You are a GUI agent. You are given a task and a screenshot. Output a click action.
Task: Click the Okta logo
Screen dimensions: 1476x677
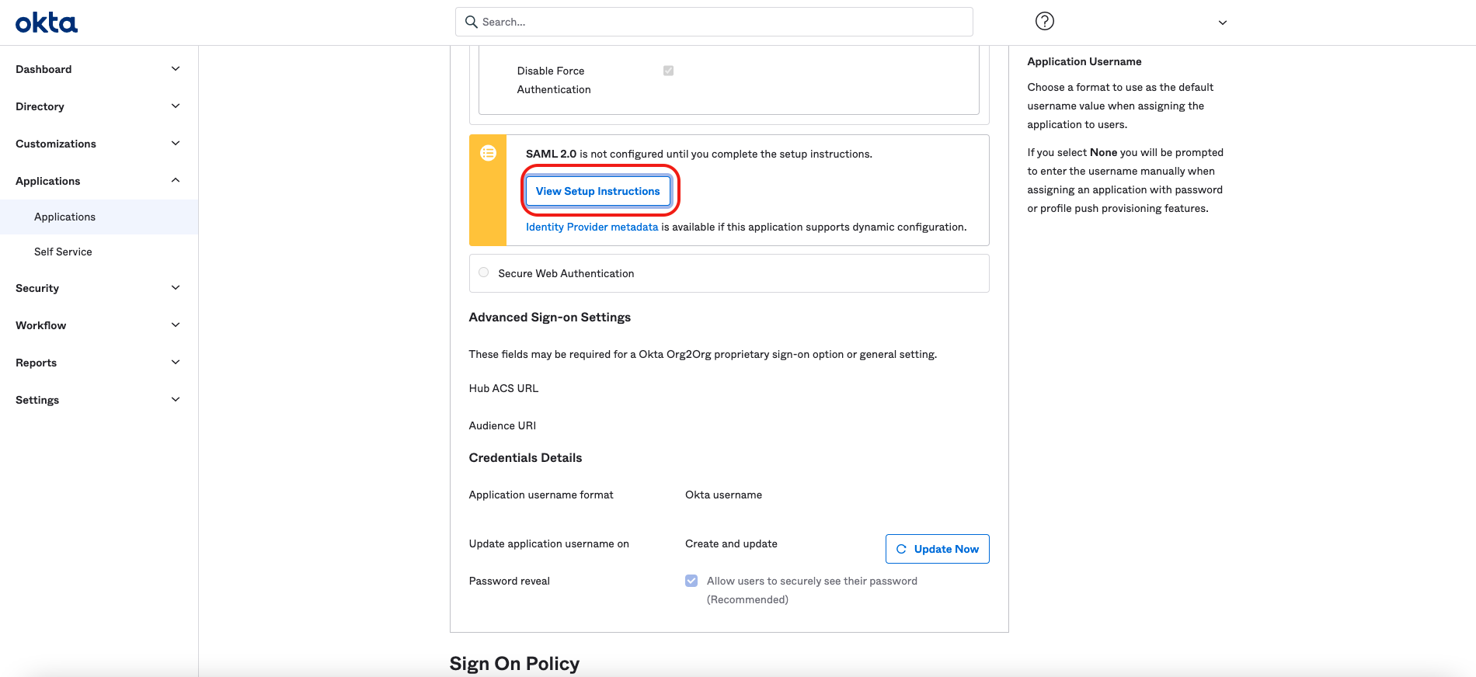tap(47, 23)
